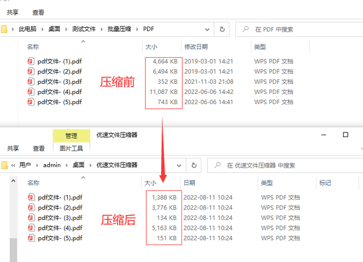This screenshot has height=262, width=363.
Task: Go to 用户 in breadcrumb path
Action: pyautogui.click(x=25, y=165)
